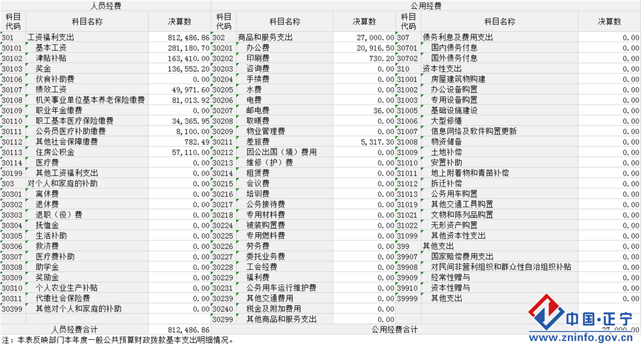Screen dimensions: 641x345
Task: Click the 公用经费合计 total label
Action: point(395,330)
